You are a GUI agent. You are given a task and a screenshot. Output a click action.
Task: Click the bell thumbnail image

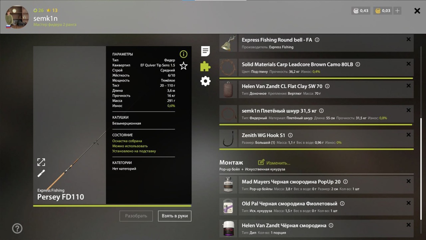pyautogui.click(x=228, y=43)
